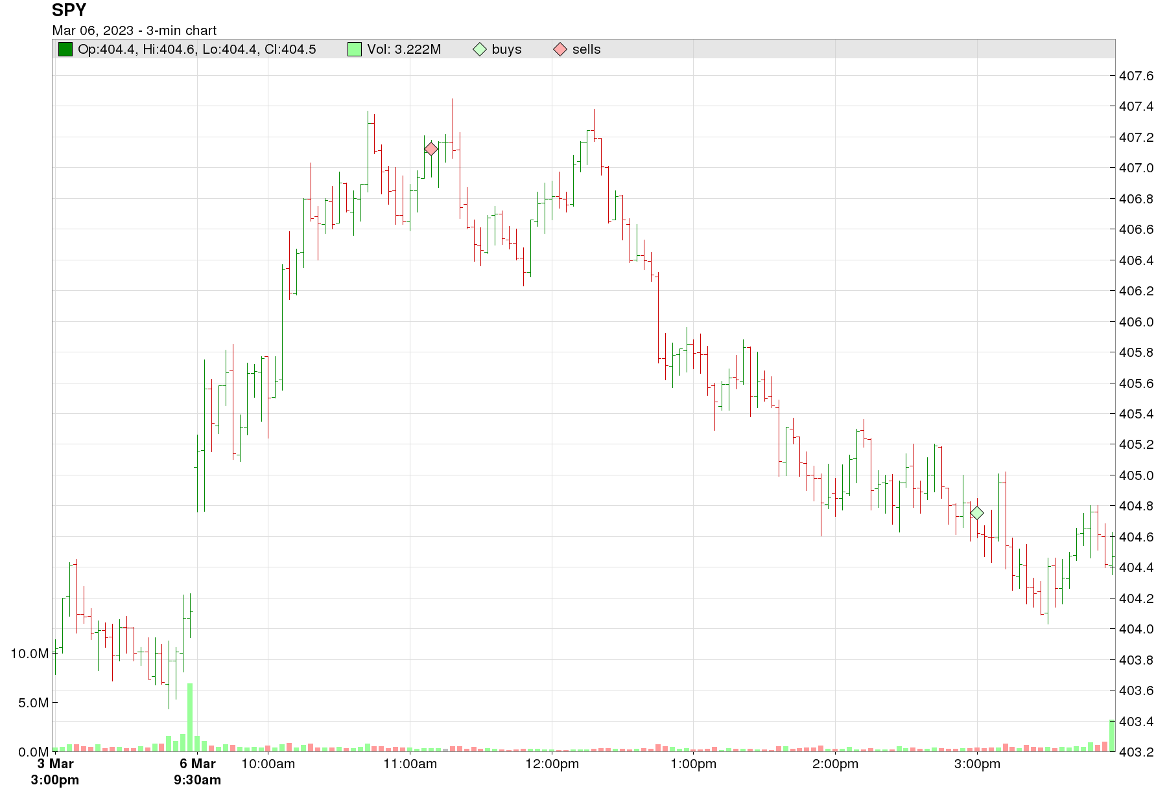Image resolution: width=1167 pixels, height=798 pixels.
Task: Click the 10:00am time axis label
Action: 268,764
